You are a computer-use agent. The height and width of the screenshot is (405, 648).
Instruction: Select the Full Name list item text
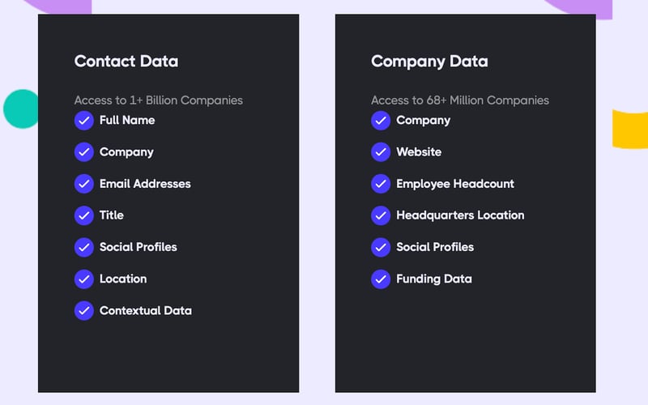click(x=127, y=121)
